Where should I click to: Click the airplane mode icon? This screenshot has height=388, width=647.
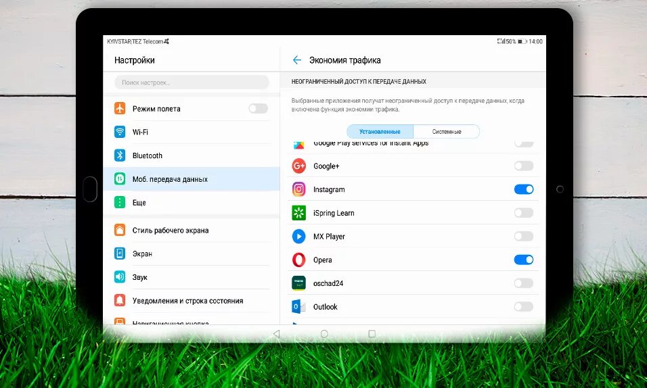click(x=120, y=108)
